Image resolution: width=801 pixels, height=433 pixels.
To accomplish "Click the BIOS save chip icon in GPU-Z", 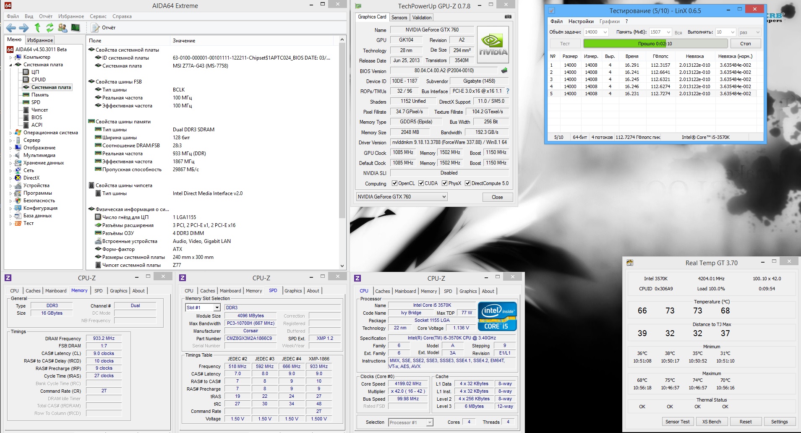I will click(x=504, y=70).
